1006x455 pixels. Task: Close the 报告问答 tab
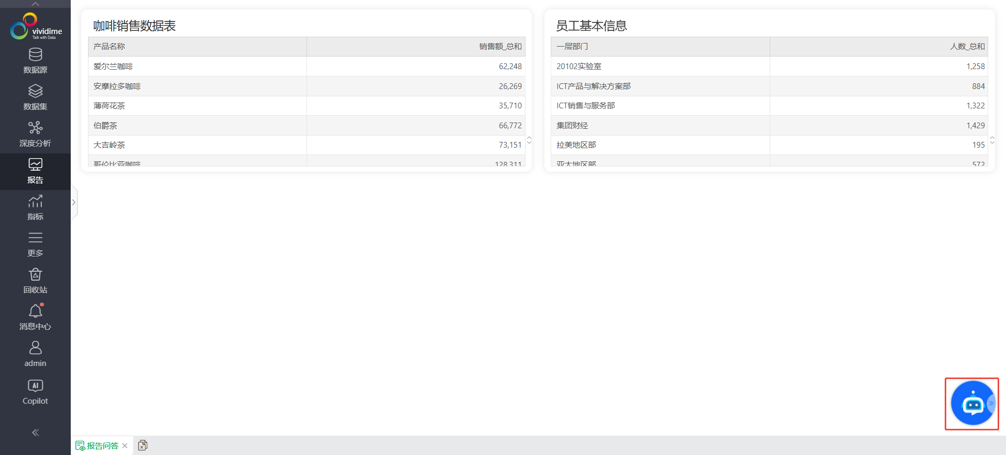(x=125, y=446)
